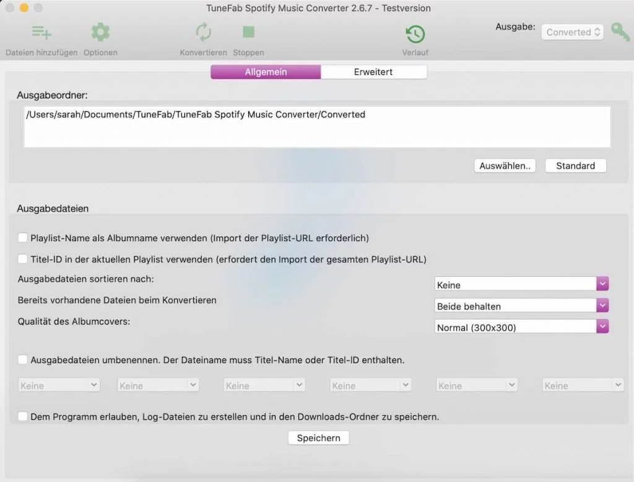Open the third Keine rename dropdown
The width and height of the screenshot is (634, 482).
(264, 385)
